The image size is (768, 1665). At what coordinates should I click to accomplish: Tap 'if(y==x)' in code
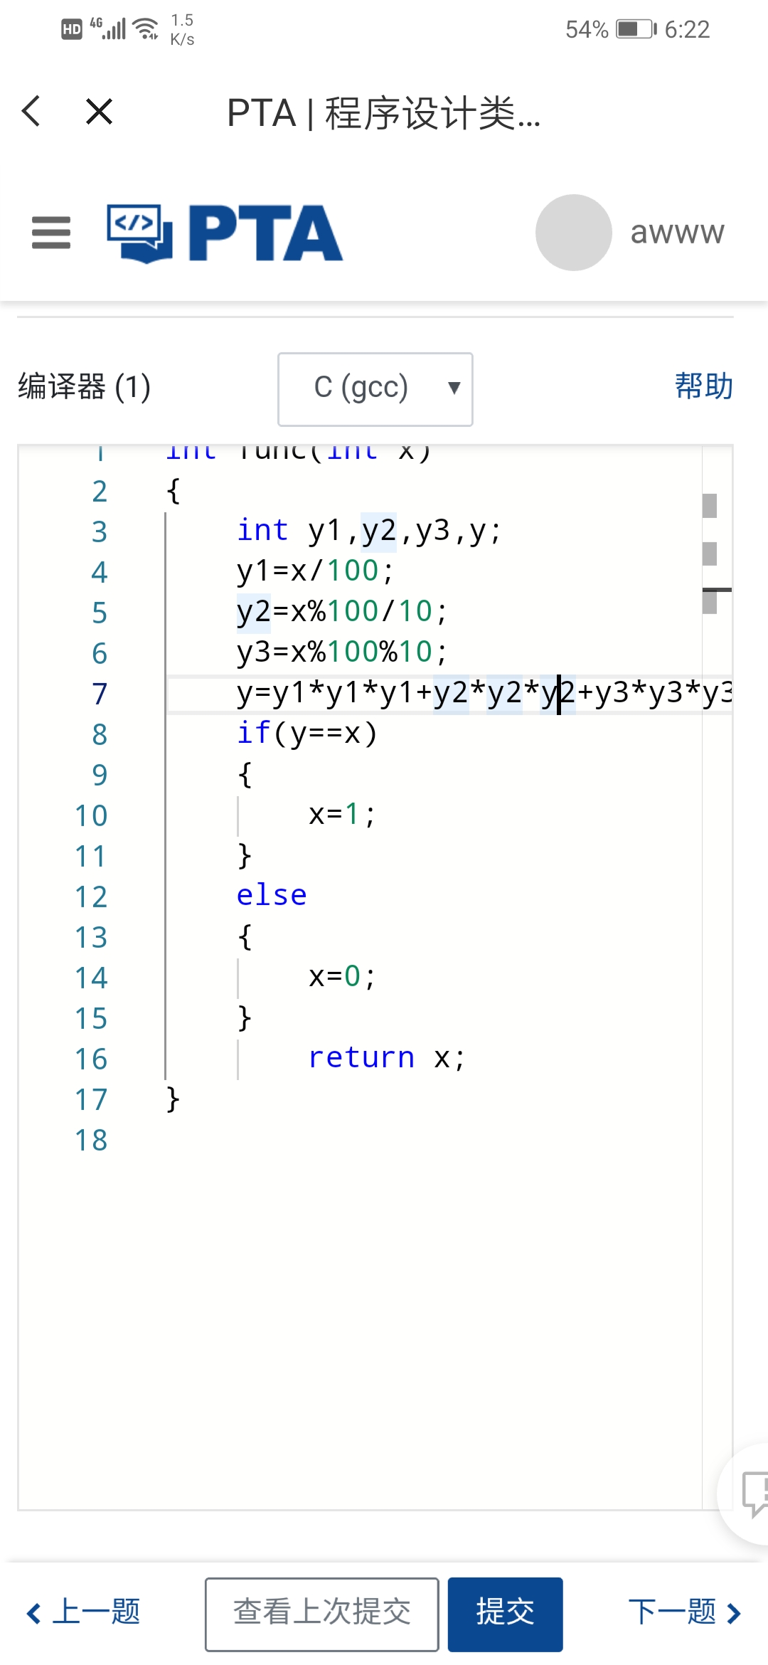[306, 734]
